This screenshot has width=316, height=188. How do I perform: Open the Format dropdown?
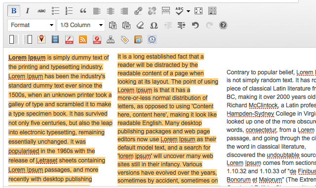pos(32,25)
